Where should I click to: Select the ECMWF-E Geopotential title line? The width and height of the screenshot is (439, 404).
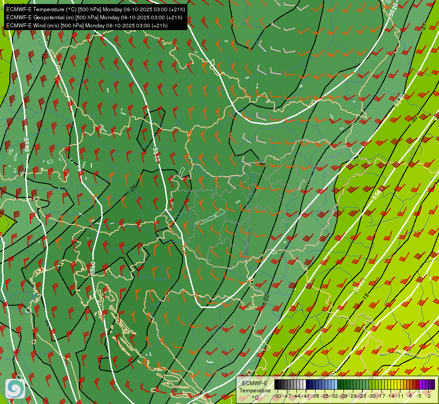pyautogui.click(x=94, y=18)
